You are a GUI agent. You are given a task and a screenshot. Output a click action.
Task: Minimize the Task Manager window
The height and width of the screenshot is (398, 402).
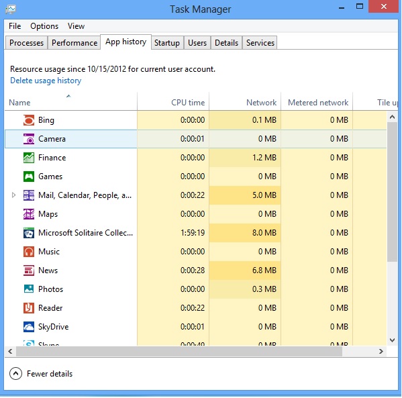point(342,7)
